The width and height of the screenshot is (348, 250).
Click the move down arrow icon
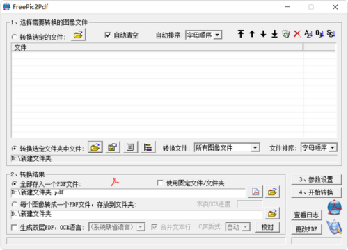(263, 34)
